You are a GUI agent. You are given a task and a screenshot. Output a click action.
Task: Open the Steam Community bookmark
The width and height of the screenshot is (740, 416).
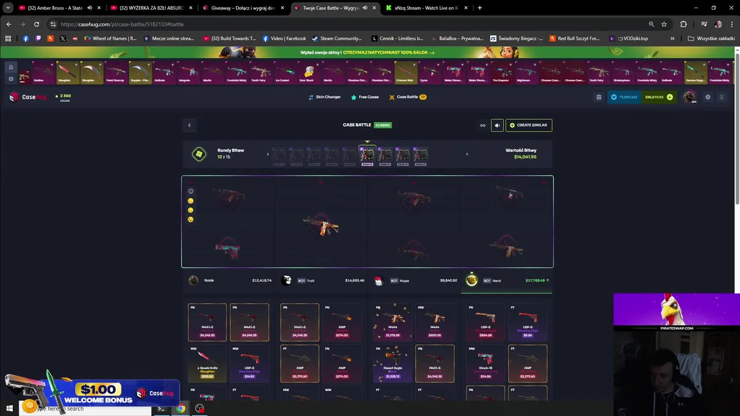coord(336,38)
